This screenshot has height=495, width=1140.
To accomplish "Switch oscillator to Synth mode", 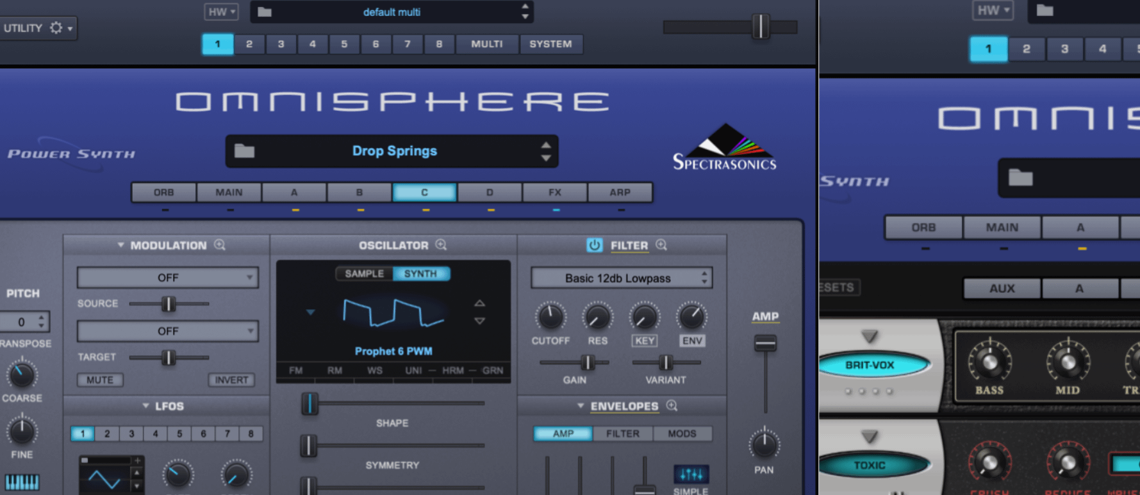I will (x=420, y=273).
